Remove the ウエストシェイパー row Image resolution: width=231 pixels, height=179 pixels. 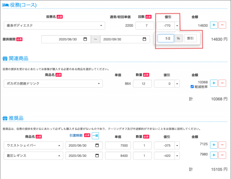pos(222,145)
